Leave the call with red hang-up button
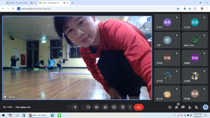This screenshot has height=118, width=210. pyautogui.click(x=139, y=107)
